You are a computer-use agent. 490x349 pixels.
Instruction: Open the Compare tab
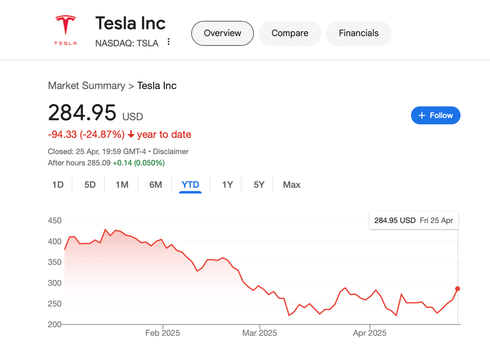[x=290, y=33]
